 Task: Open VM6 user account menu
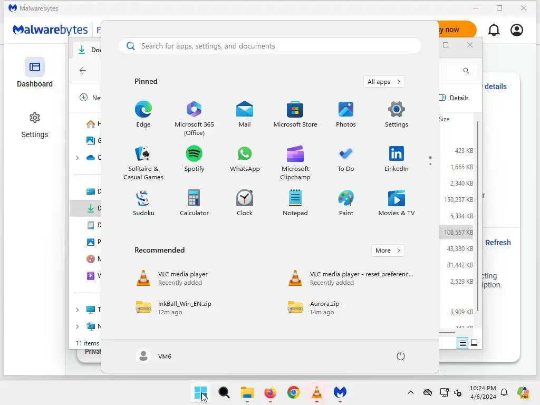tap(154, 356)
